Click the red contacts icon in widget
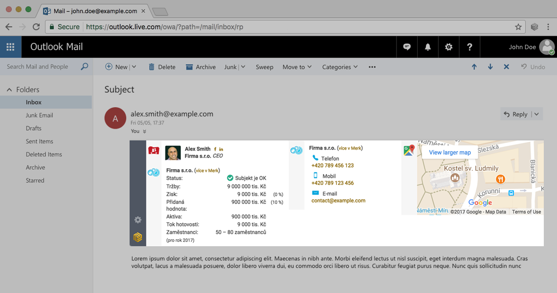 tap(154, 151)
